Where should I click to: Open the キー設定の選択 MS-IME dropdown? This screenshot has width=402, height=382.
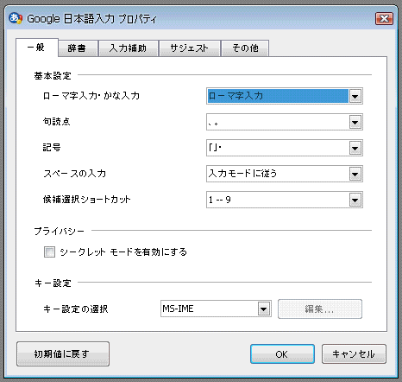tap(216, 309)
